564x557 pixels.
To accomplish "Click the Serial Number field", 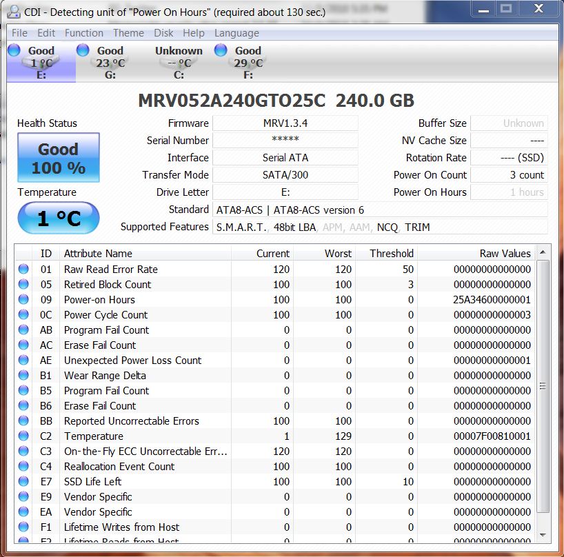I will click(285, 141).
